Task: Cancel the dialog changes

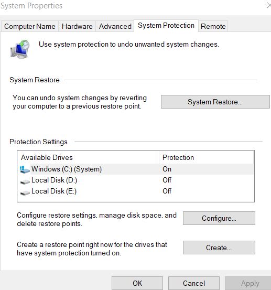Action: pos(194,283)
